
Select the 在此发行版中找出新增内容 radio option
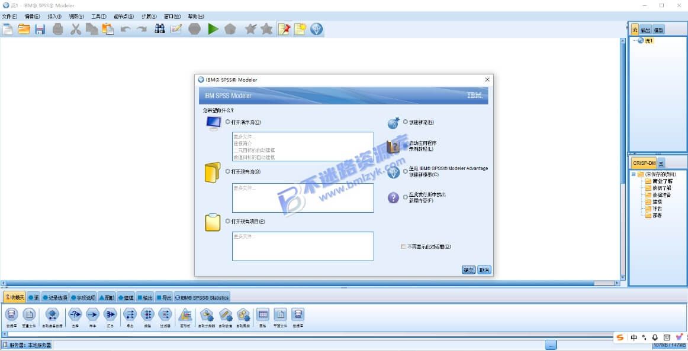(406, 197)
